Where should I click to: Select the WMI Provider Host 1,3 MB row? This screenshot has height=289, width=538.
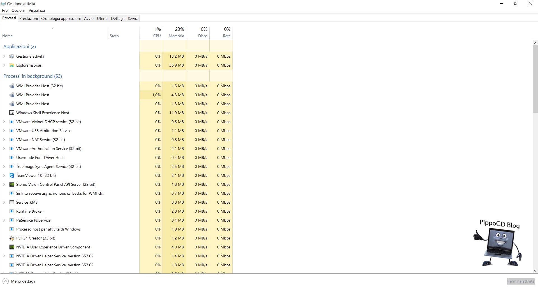[116, 104]
